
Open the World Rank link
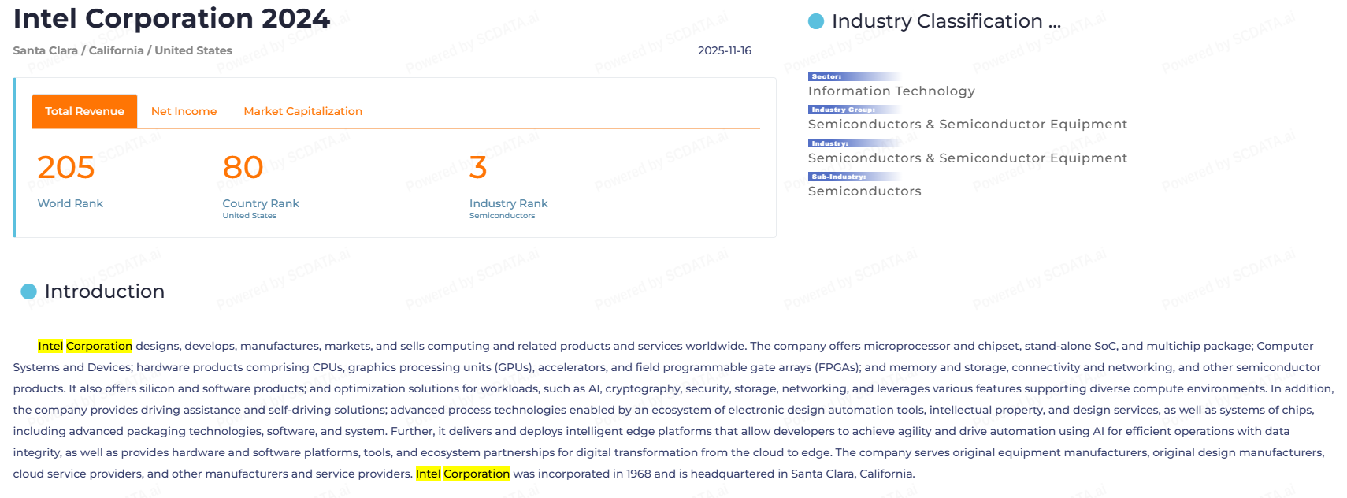point(70,203)
